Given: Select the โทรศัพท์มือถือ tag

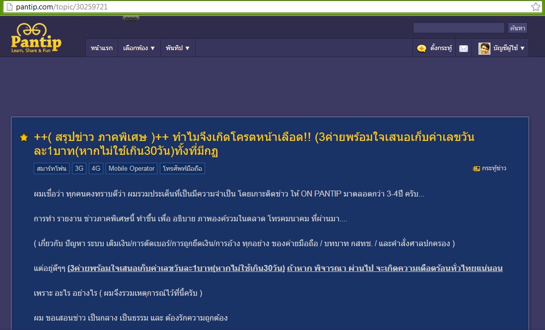Looking at the screenshot, I should tap(182, 169).
